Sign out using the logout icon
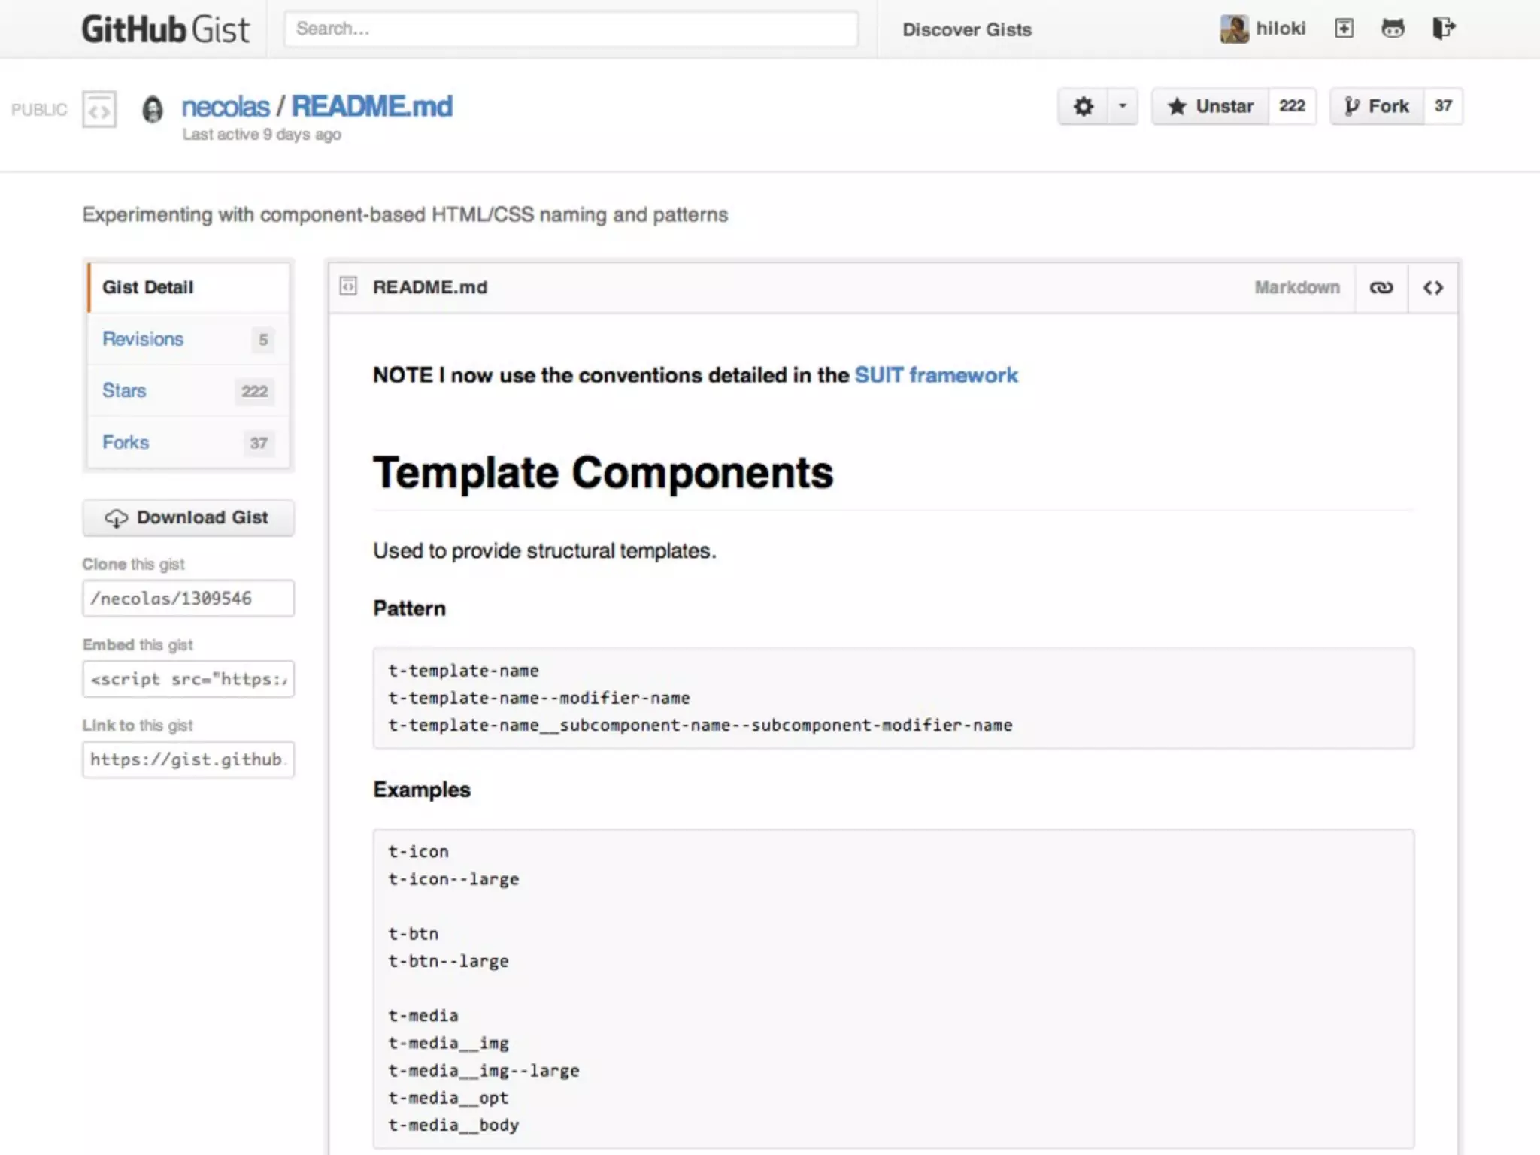Viewport: 1540px width, 1155px height. tap(1444, 29)
